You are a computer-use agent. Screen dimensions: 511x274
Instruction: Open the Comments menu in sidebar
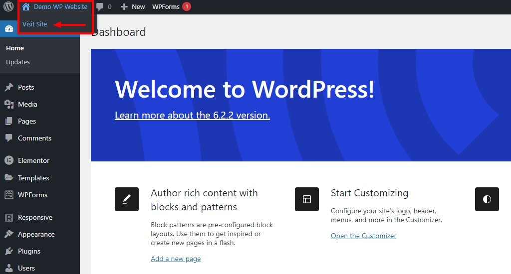[34, 138]
